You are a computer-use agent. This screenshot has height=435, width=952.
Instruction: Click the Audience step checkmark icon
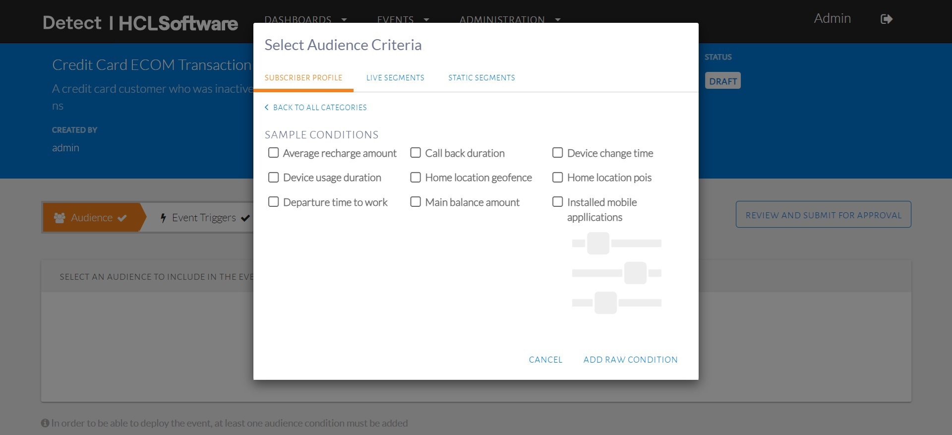click(x=122, y=218)
